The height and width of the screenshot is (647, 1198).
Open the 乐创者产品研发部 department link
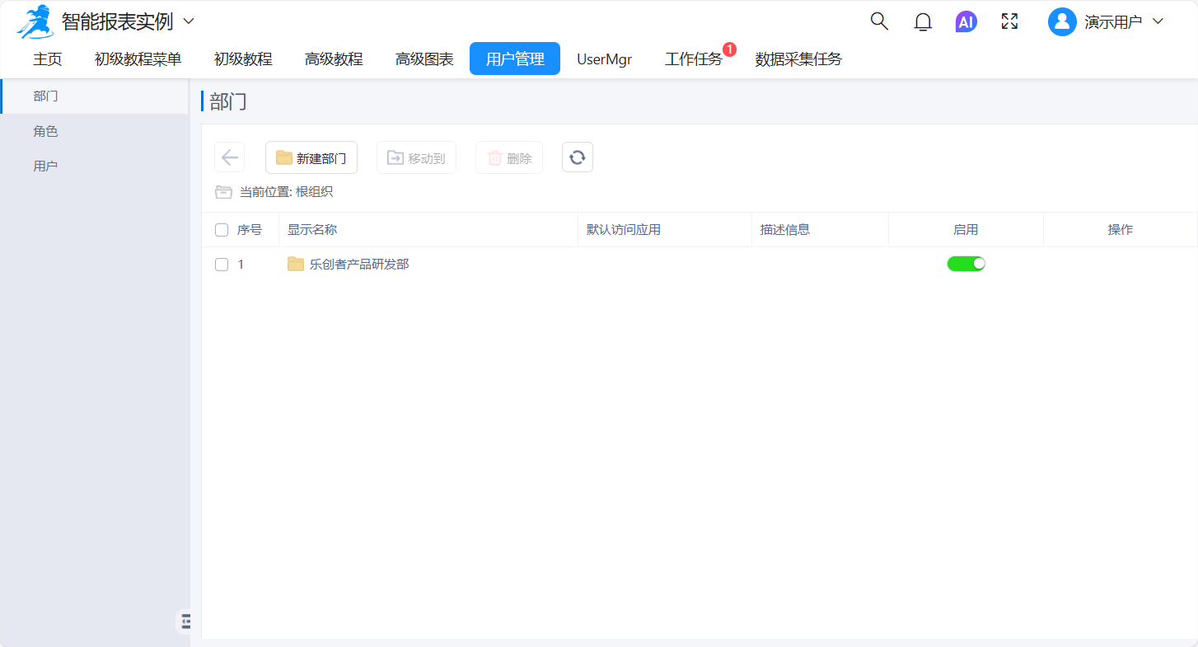[359, 265]
